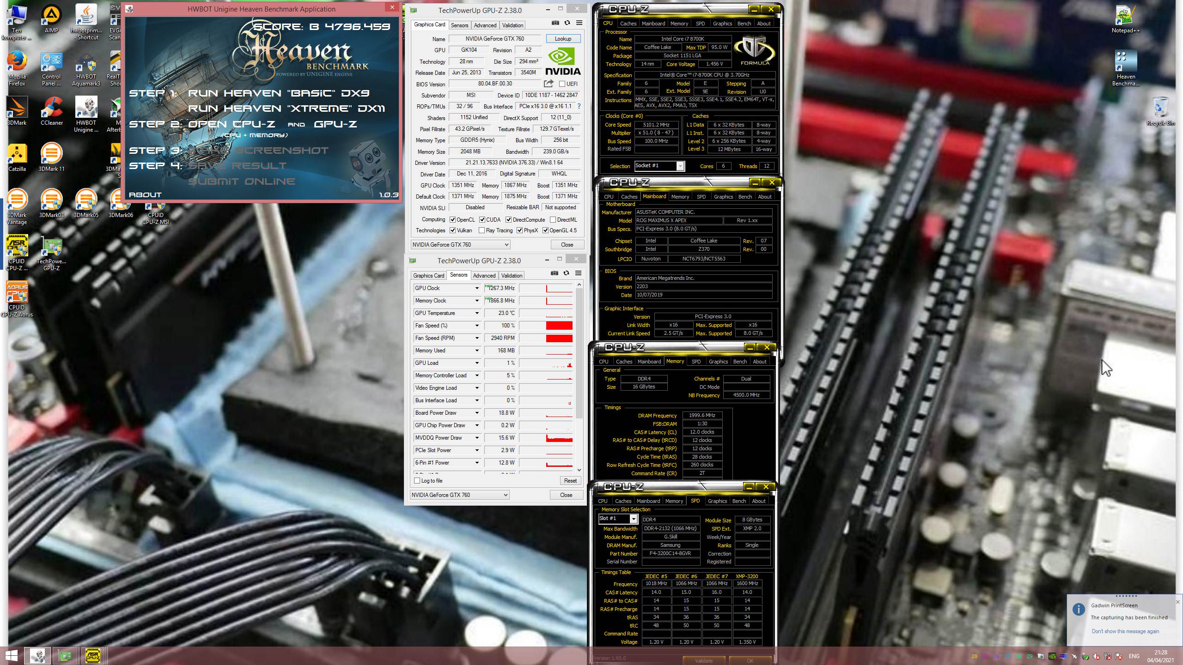Viewport: 1183px width, 665px height.
Task: Launch HWBOT Aquamark3 desktop icon
Action: tap(86, 68)
